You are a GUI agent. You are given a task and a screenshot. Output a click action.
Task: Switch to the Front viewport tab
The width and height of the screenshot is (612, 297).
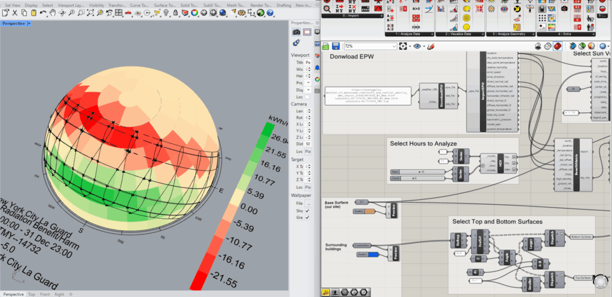[45, 294]
